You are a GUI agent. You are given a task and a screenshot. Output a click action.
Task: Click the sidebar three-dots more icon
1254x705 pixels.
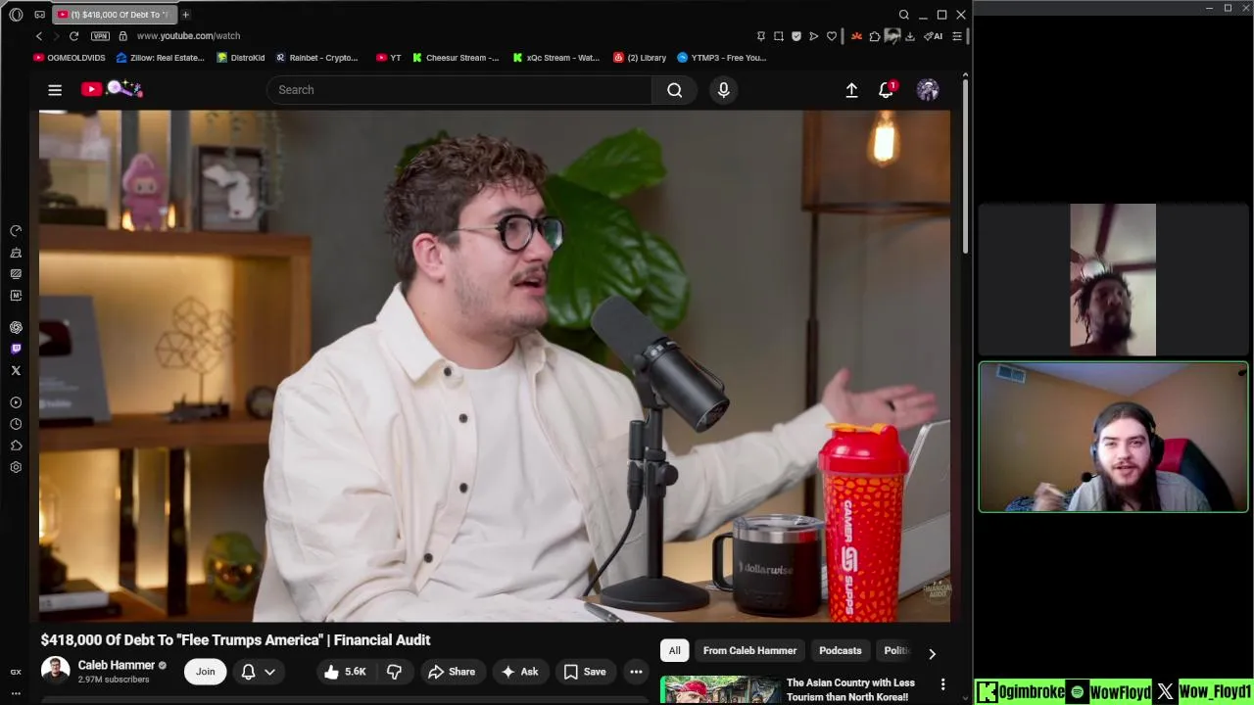[x=16, y=693]
